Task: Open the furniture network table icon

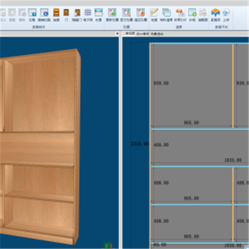Action: [215, 13]
